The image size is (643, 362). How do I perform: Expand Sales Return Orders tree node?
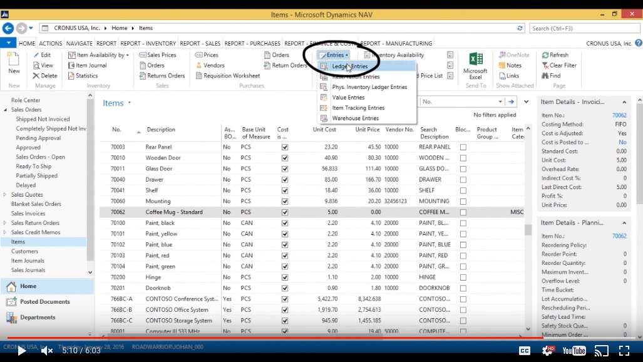coord(5,223)
